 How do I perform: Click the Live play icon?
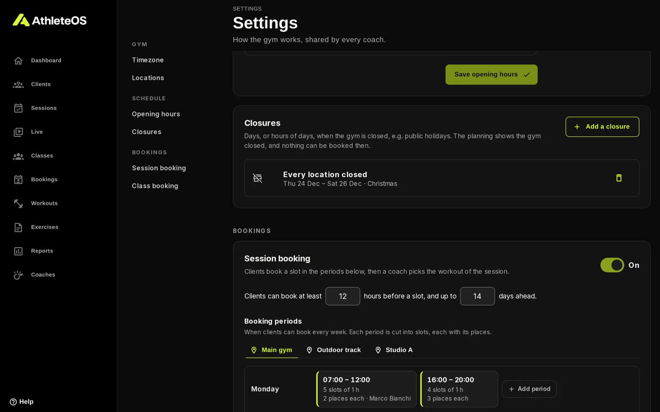coord(18,132)
